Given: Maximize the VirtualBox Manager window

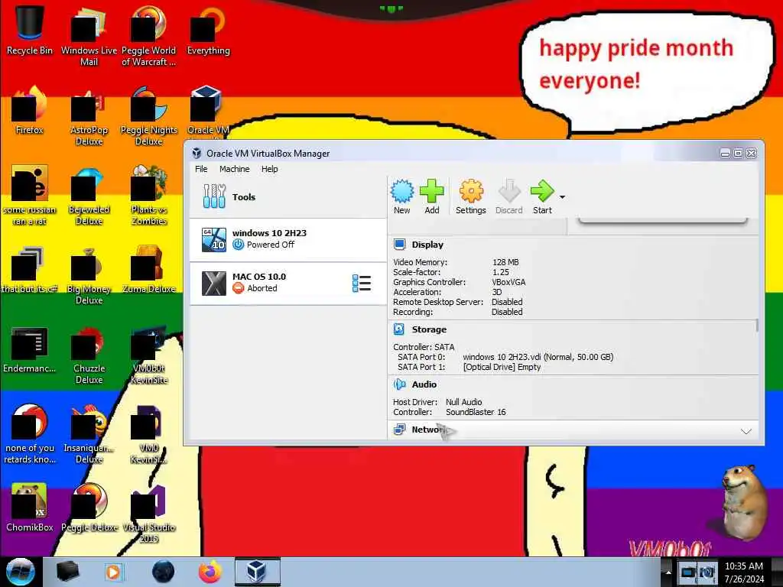Looking at the screenshot, I should click(738, 153).
